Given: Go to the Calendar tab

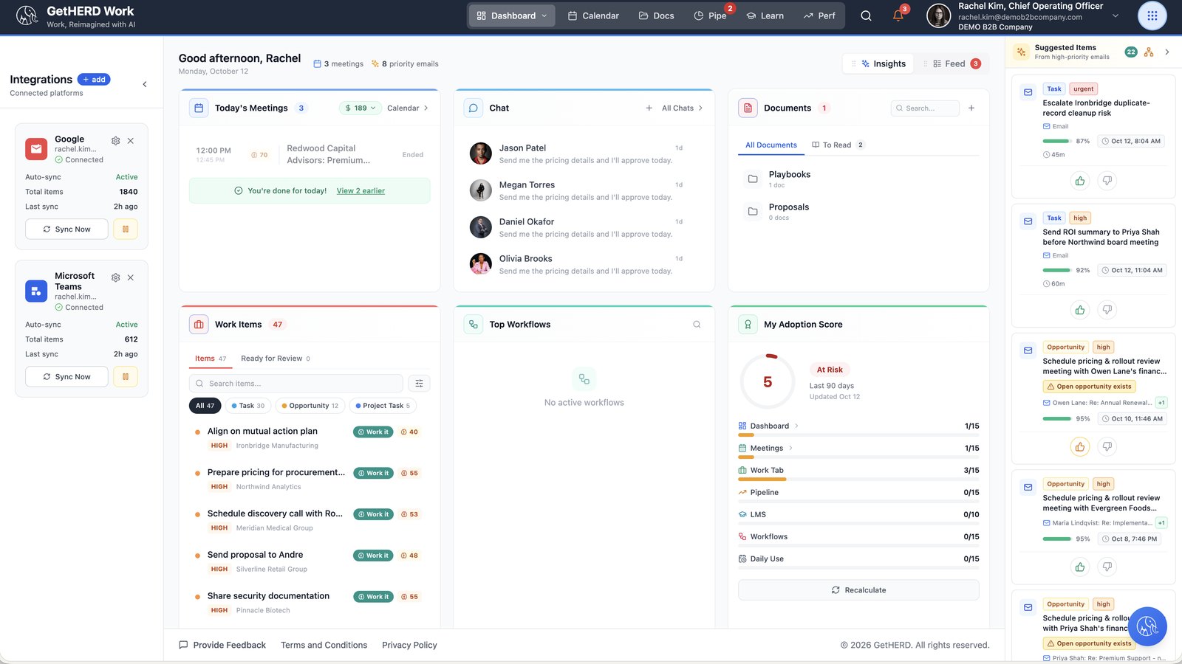Looking at the screenshot, I should pyautogui.click(x=593, y=15).
